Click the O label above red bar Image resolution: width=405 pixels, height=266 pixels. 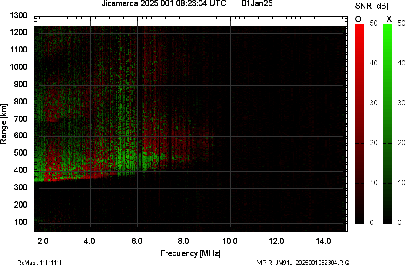358,19
